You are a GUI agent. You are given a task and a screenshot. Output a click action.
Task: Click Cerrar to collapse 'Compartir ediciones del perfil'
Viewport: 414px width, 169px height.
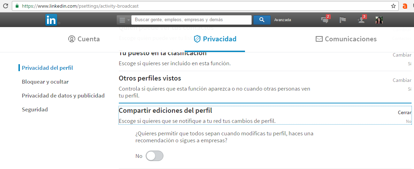[405, 112]
